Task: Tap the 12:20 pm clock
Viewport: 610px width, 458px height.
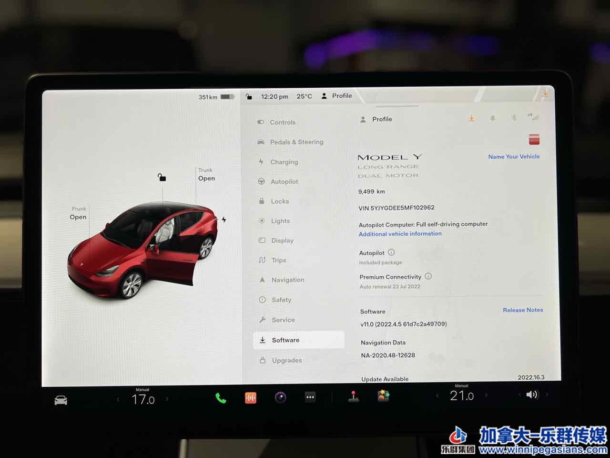Action: click(x=274, y=96)
